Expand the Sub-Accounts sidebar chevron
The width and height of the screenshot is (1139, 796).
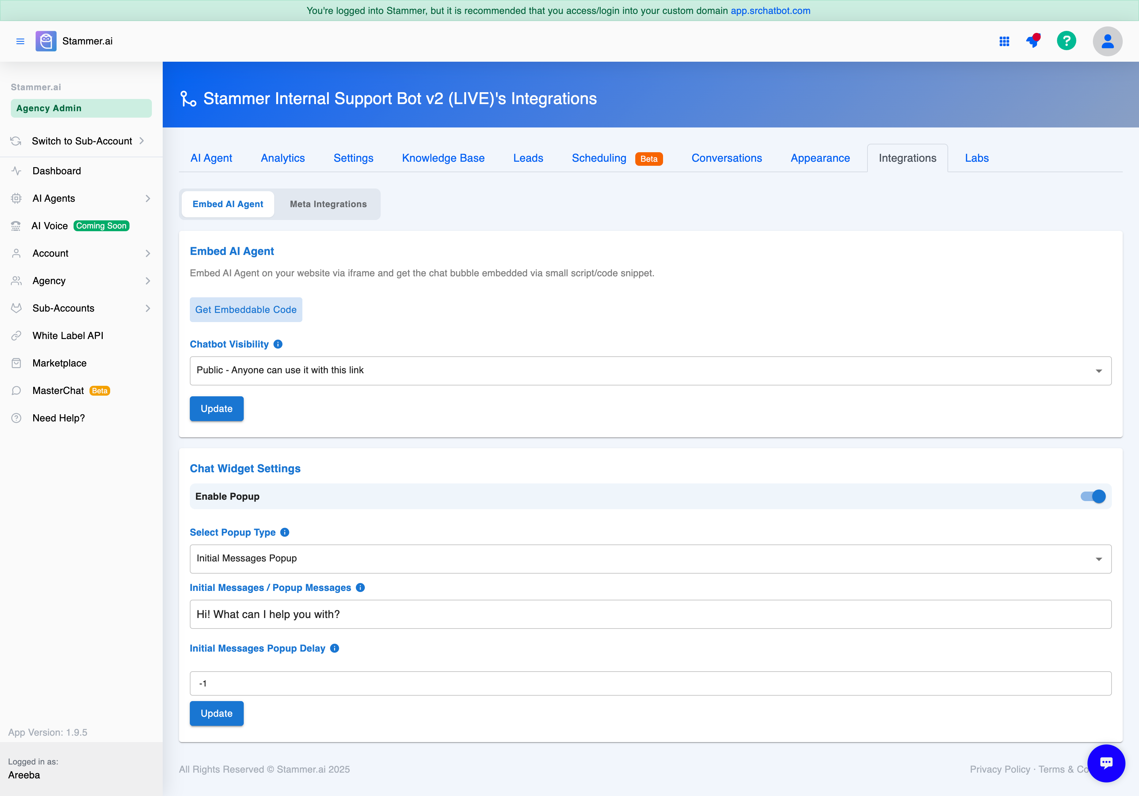[148, 308]
